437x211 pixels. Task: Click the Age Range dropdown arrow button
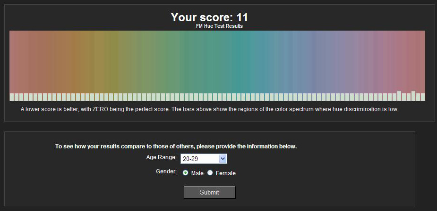(223, 159)
